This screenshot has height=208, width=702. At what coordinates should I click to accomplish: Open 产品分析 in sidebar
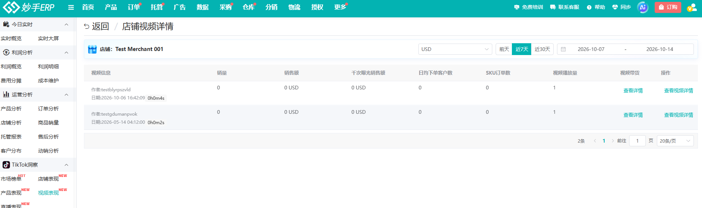pos(11,109)
